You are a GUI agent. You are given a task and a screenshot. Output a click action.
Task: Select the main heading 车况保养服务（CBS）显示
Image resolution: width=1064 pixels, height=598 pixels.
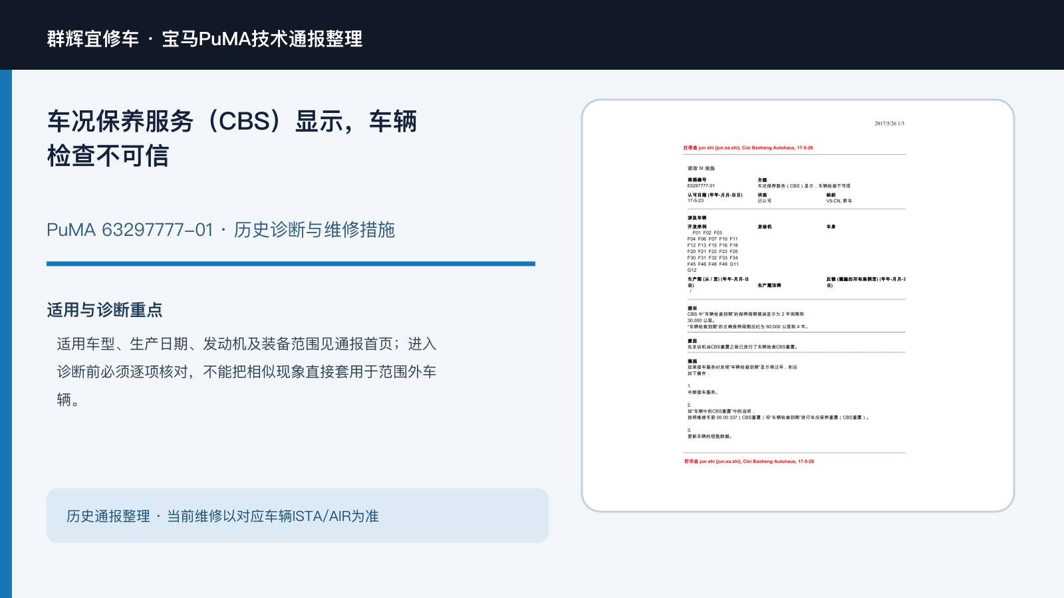(231, 138)
